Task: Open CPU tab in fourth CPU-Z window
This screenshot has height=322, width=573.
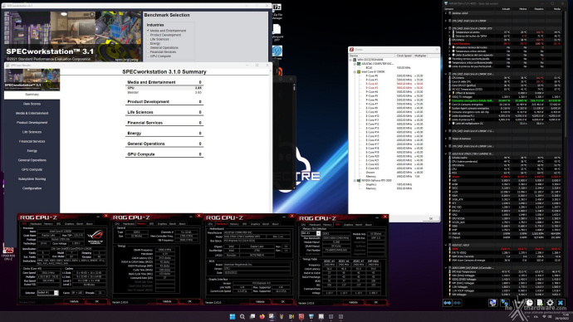Action: pyautogui.click(x=303, y=225)
